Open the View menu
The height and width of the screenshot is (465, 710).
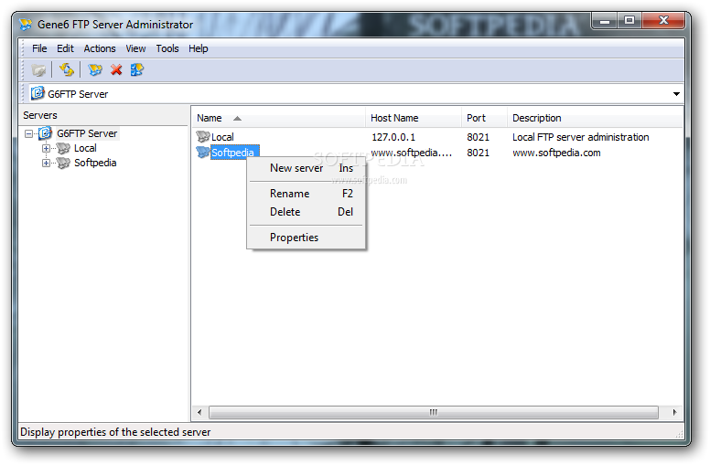pyautogui.click(x=135, y=48)
